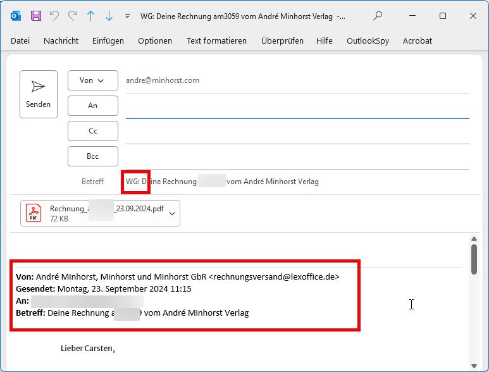Save the message with the floppy disk icon

36,16
